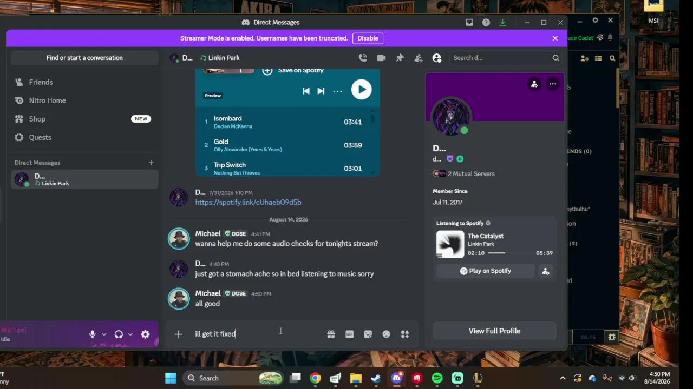This screenshot has width=693, height=389.
Task: Show hidden system tray icons
Action: click(x=563, y=378)
